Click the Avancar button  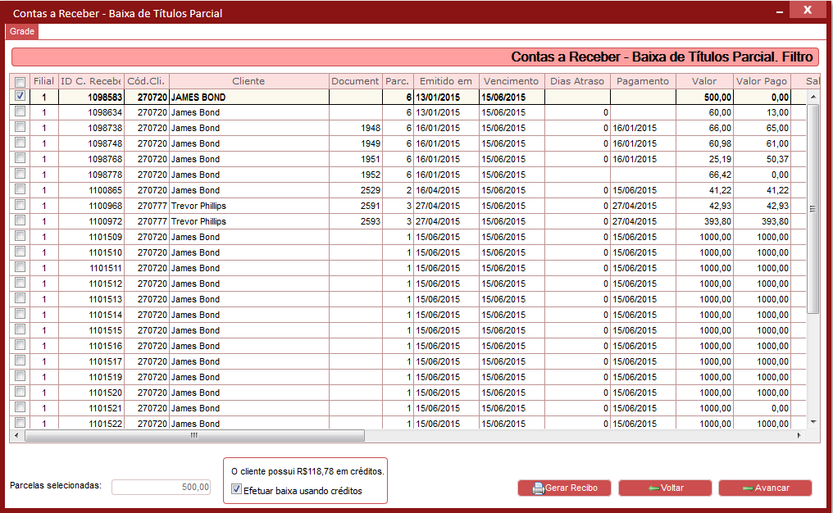click(765, 488)
